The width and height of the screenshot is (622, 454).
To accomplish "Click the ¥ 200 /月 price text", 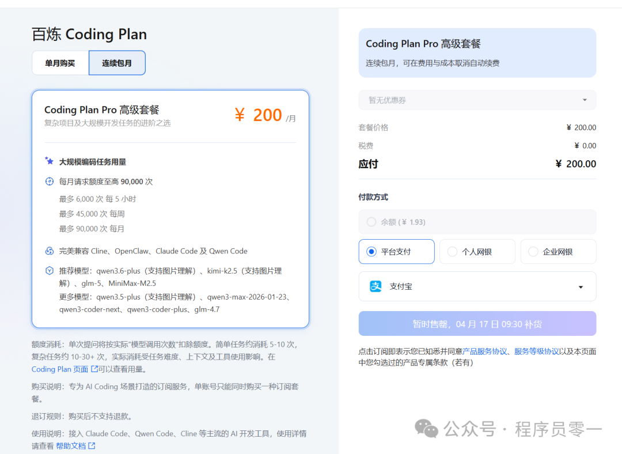I will [x=265, y=115].
